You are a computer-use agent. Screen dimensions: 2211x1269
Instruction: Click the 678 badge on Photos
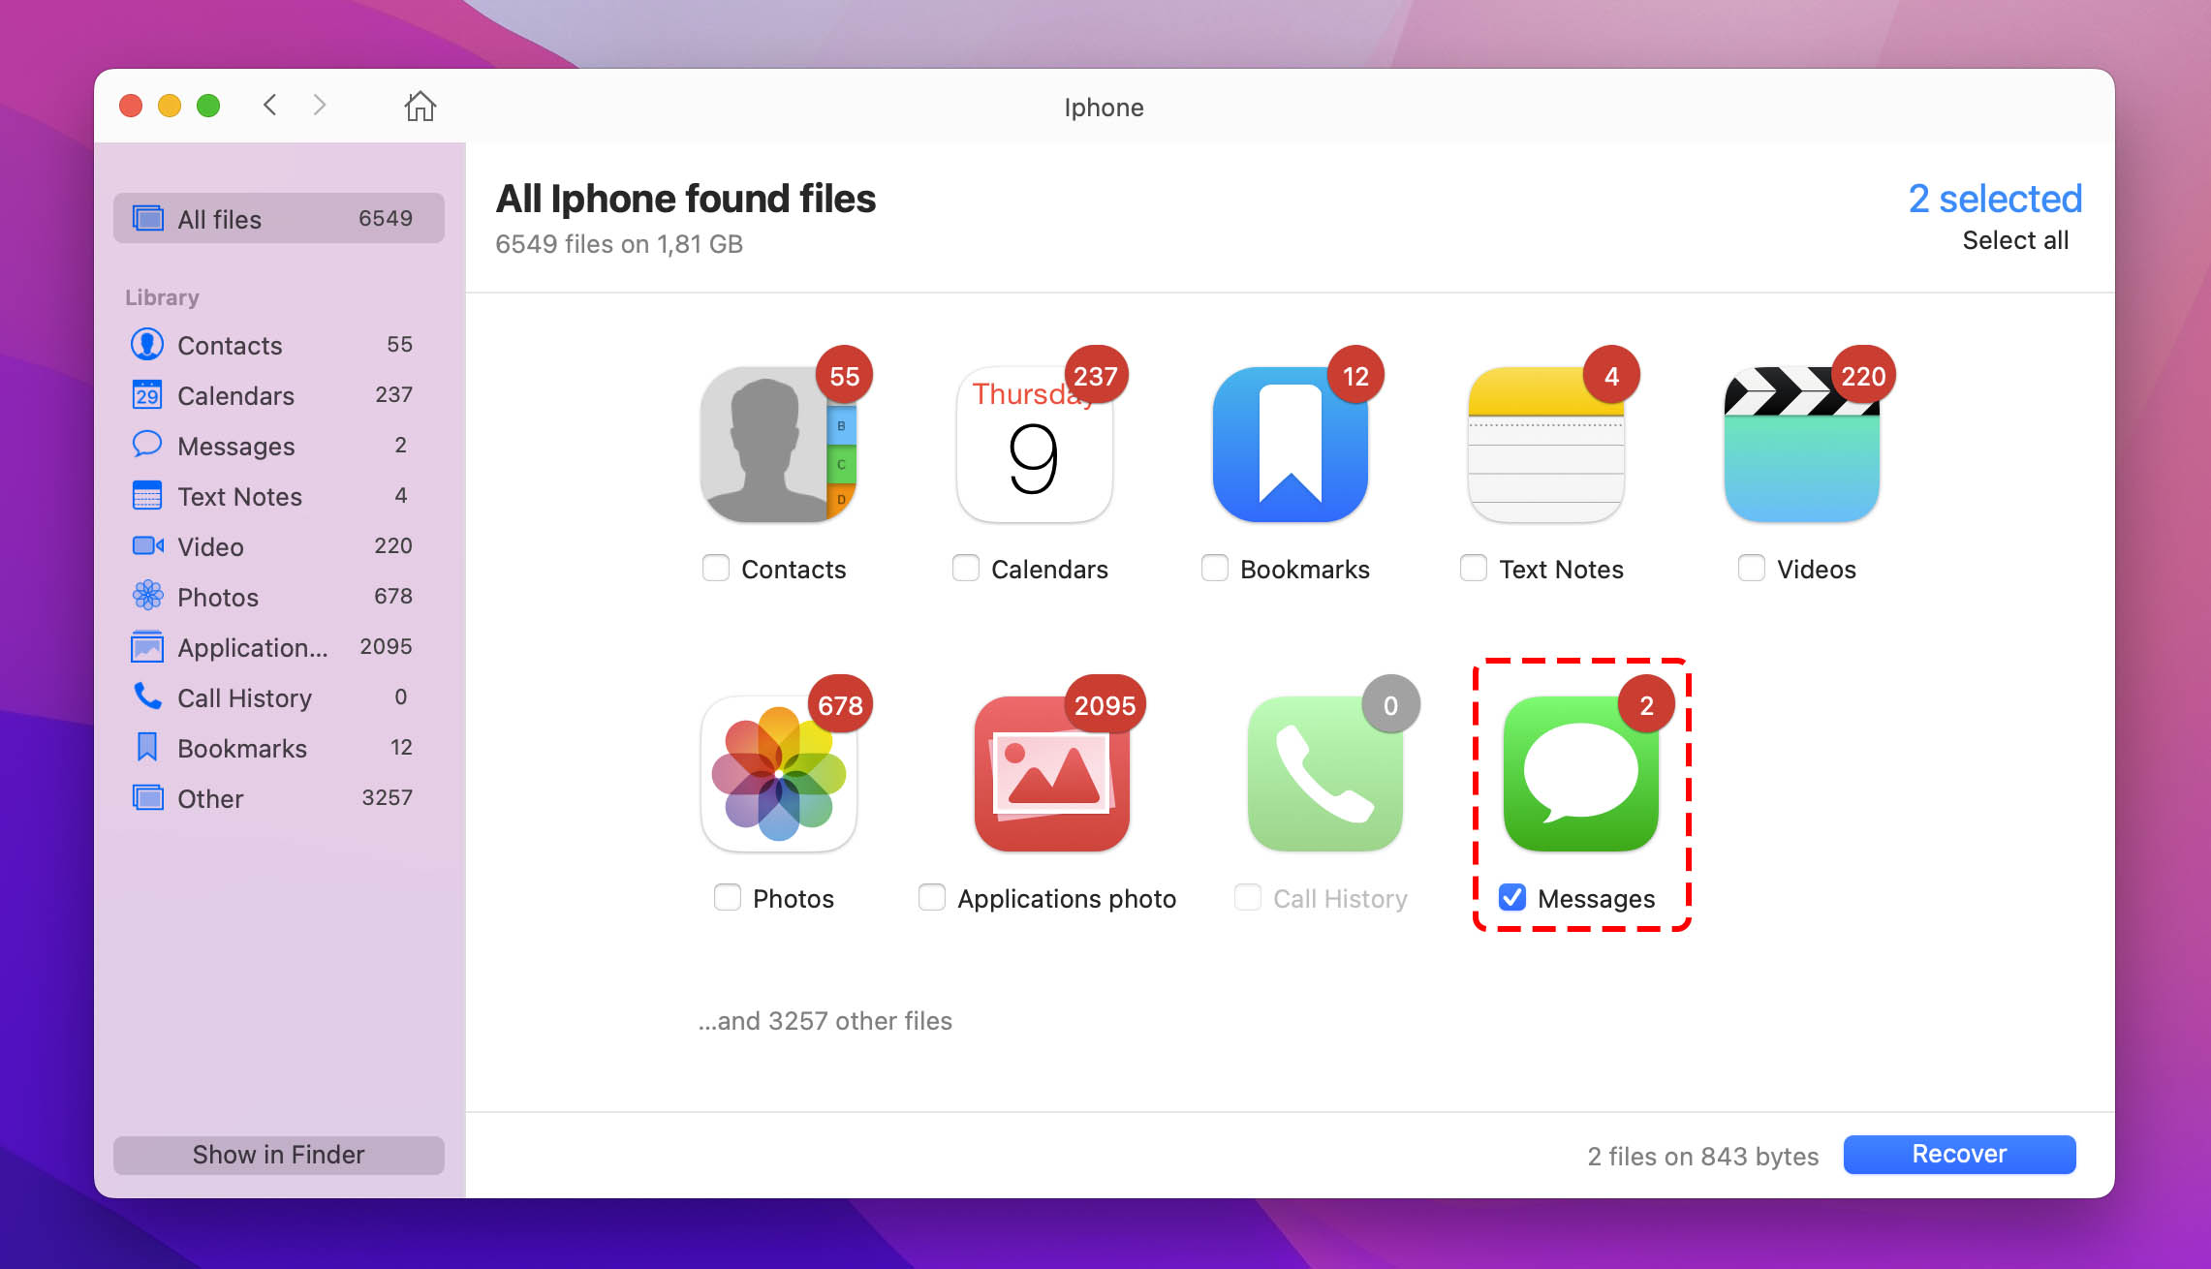pos(840,705)
